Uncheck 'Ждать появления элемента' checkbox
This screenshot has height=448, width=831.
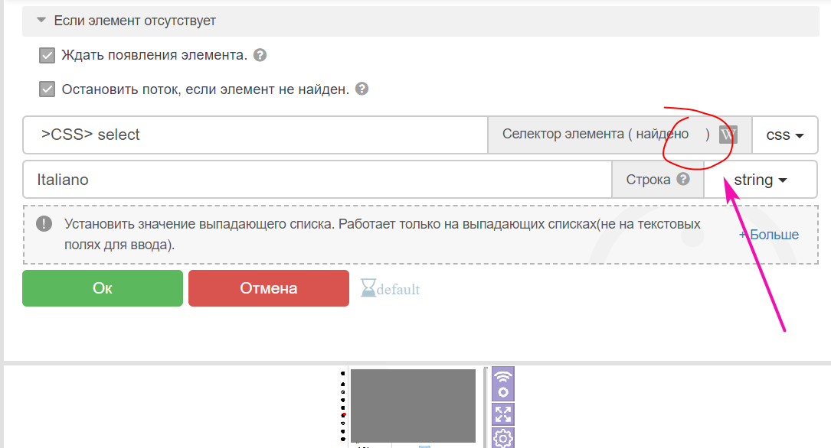click(47, 55)
